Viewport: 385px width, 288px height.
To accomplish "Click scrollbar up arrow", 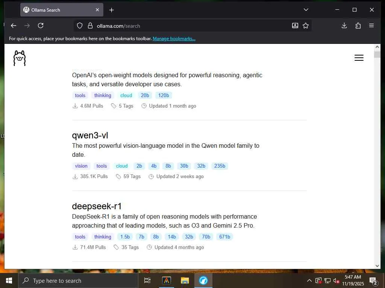I will pos(377,47).
